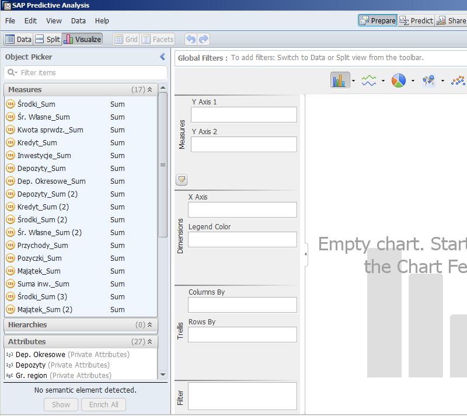The width and height of the screenshot is (467, 416).
Task: Open the geo chart type dropdown arrow
Action: click(443, 81)
